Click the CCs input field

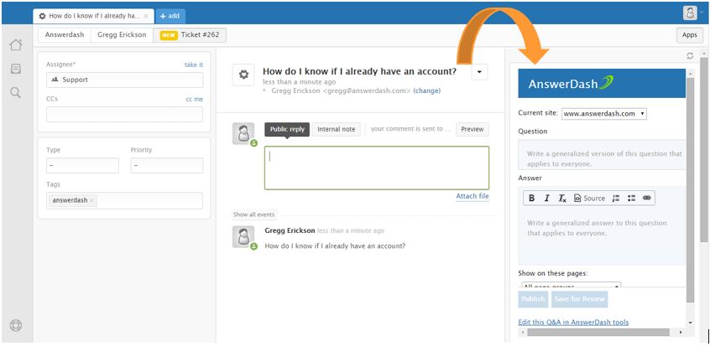click(124, 115)
